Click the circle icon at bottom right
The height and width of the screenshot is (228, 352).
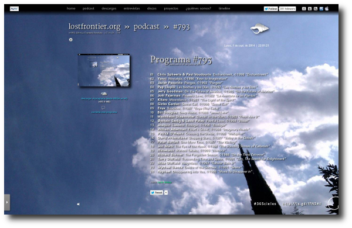[x=333, y=203]
